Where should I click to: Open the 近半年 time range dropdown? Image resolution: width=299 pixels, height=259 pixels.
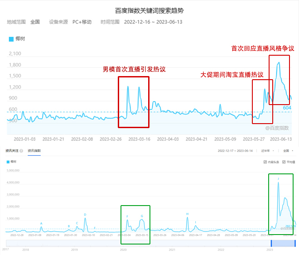click(267, 151)
